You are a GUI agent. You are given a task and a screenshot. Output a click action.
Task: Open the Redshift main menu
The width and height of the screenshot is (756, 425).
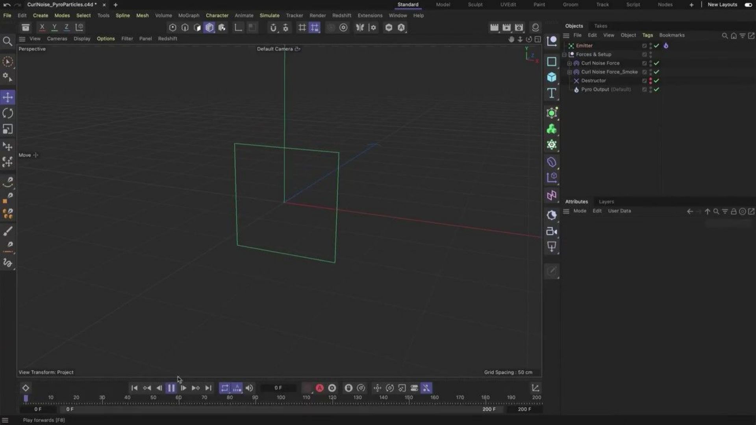341,15
